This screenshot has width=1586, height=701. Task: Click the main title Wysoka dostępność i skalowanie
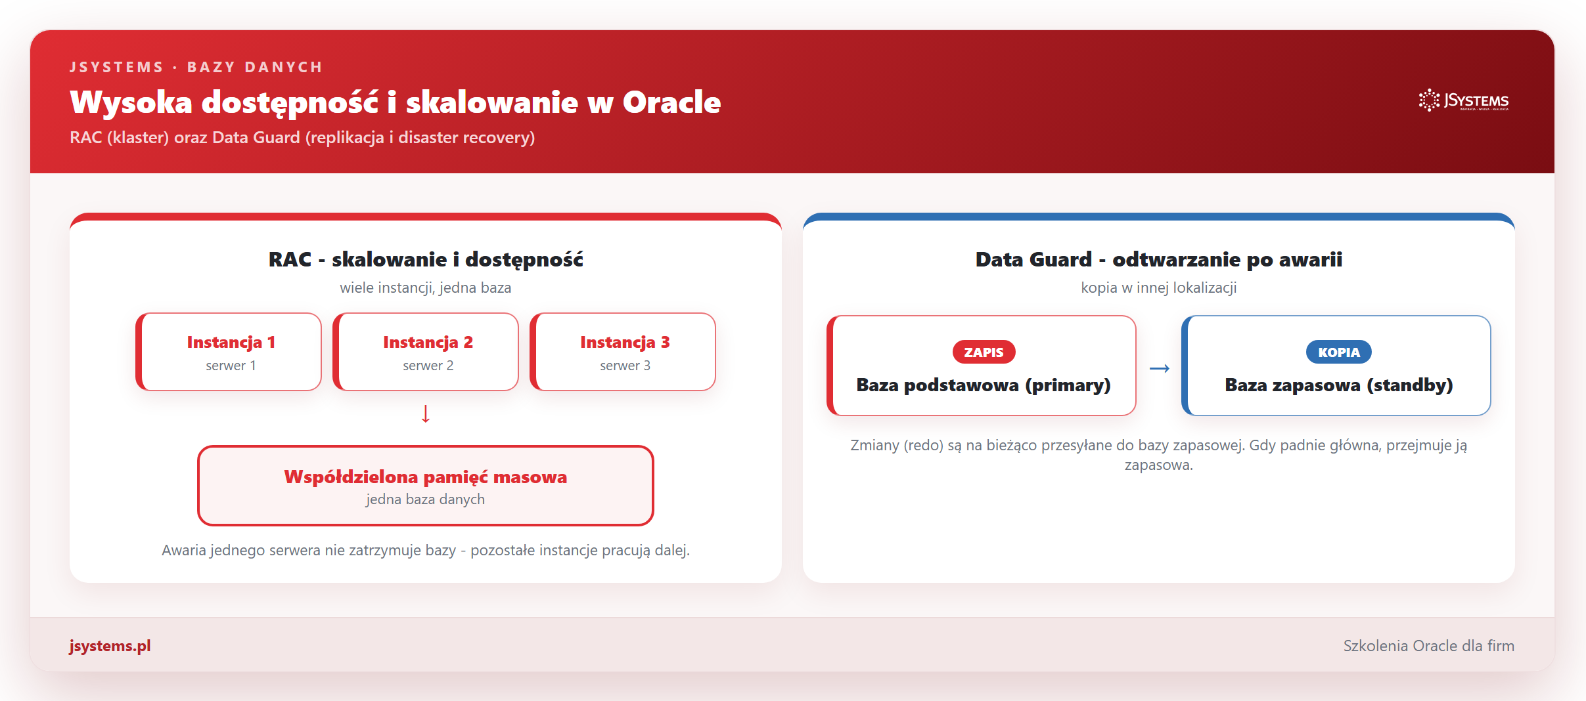click(395, 102)
